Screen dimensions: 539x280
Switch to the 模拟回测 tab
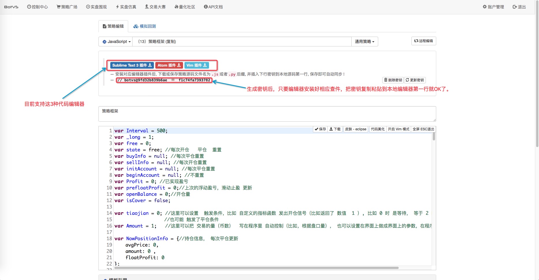point(145,26)
